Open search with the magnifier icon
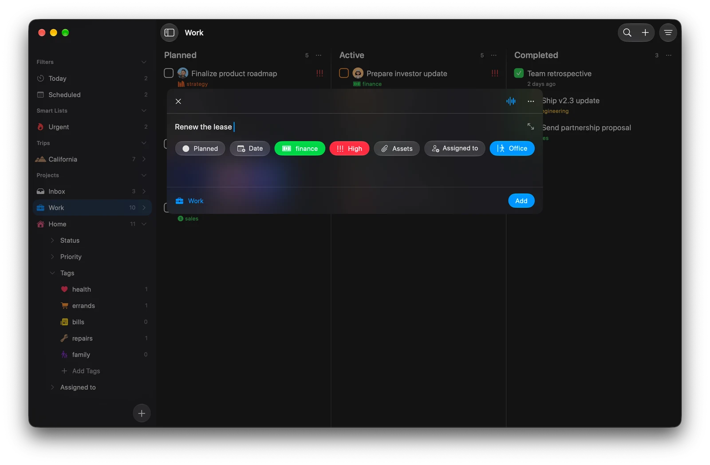 click(x=627, y=32)
